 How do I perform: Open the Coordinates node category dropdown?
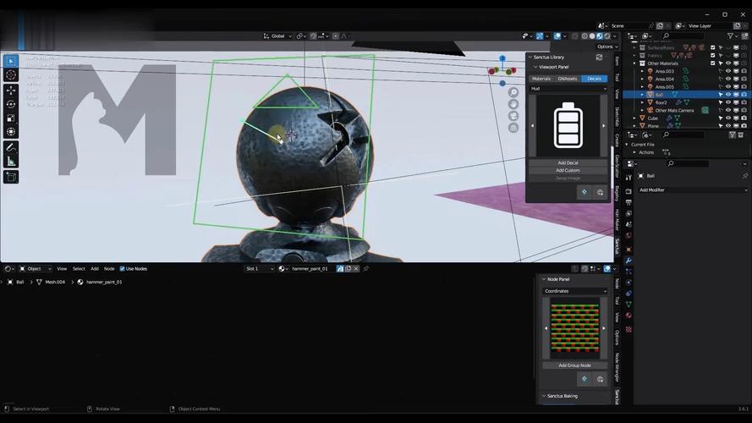click(x=575, y=291)
